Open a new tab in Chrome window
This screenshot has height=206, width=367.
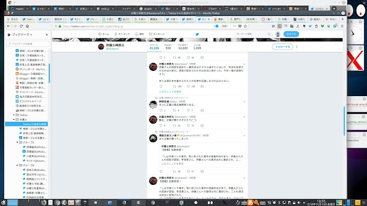(334, 9)
